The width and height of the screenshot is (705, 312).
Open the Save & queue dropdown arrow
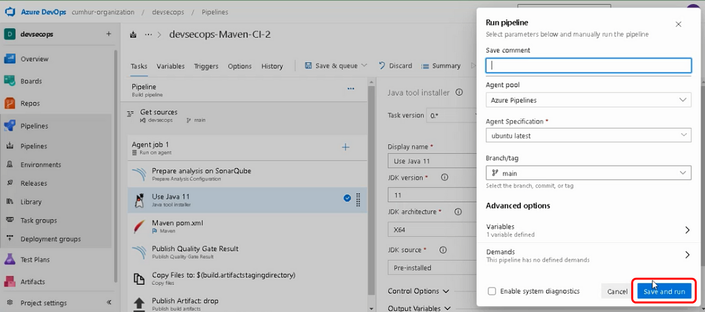tap(364, 66)
